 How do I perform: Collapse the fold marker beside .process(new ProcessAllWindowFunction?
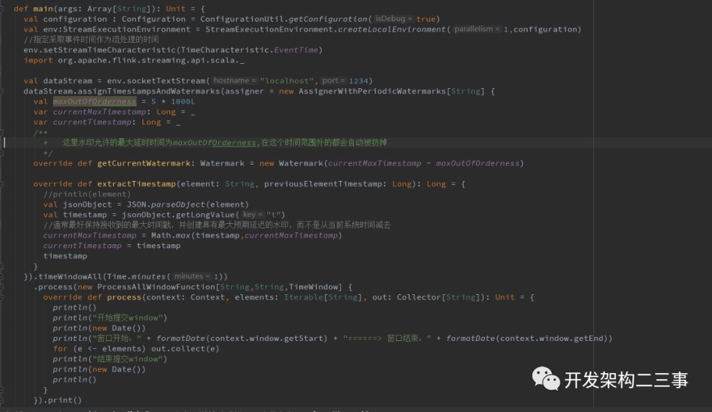tap(2, 287)
